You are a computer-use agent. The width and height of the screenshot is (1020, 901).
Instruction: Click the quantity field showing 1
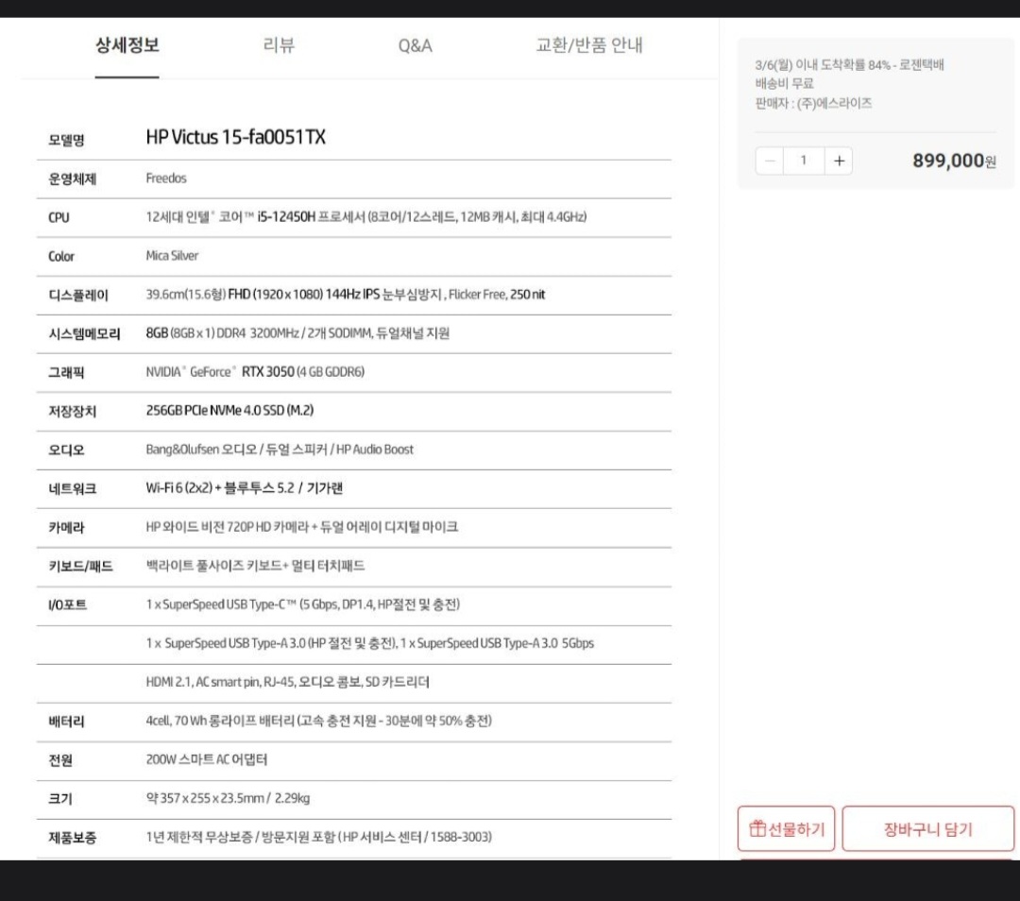click(x=804, y=161)
